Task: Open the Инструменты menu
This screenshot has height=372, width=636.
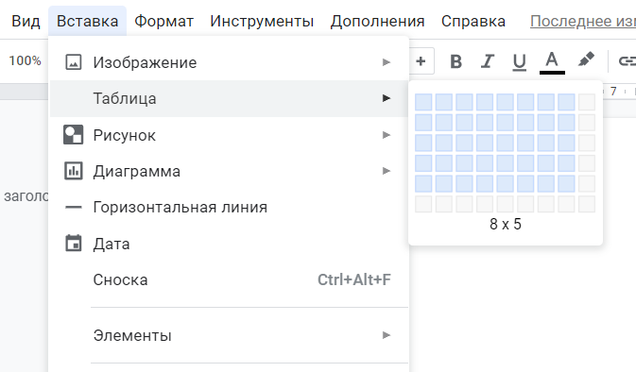Action: tap(262, 21)
